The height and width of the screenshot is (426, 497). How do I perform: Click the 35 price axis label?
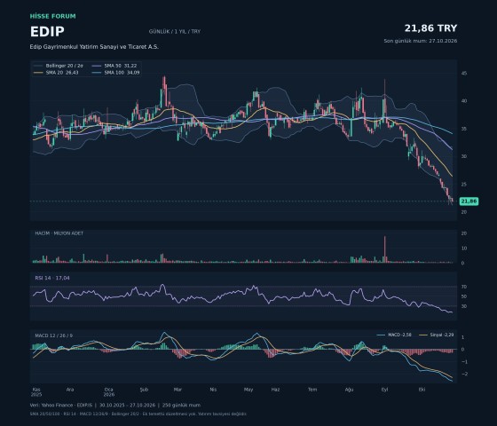[464, 129]
